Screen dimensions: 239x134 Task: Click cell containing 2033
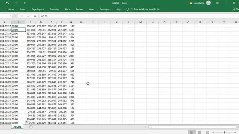click(71, 56)
